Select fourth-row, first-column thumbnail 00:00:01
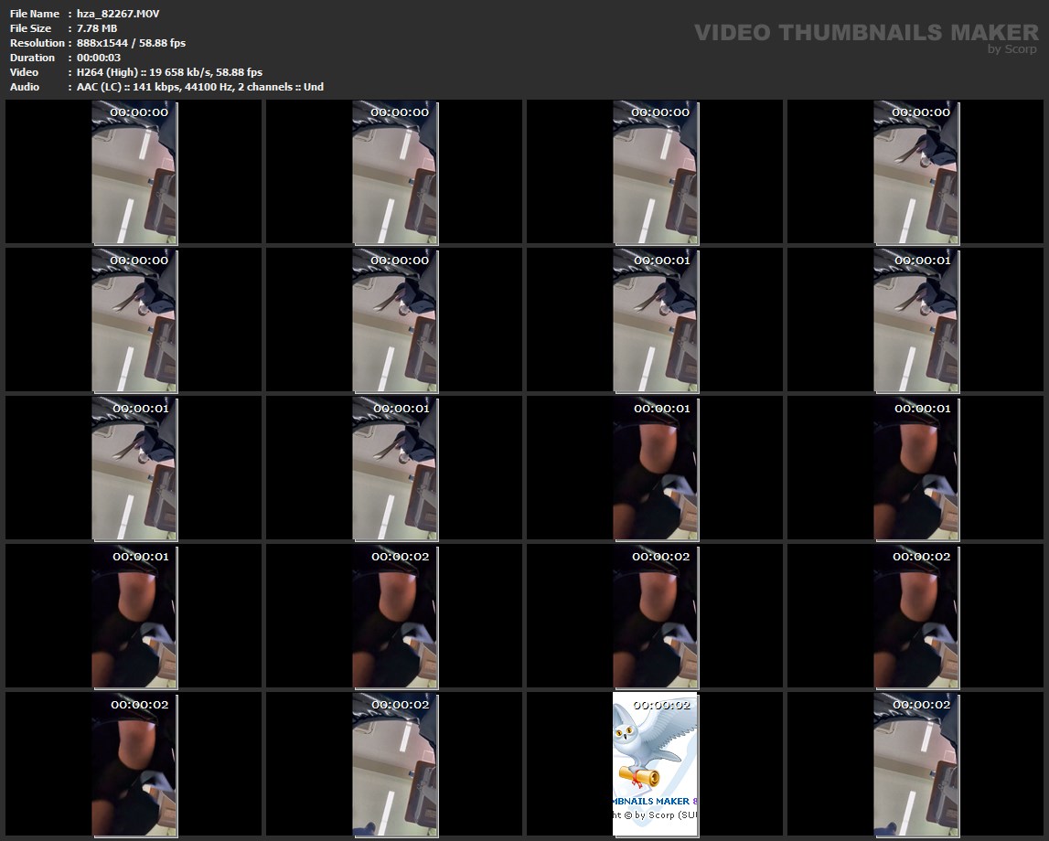This screenshot has height=841, width=1049. pyautogui.click(x=134, y=616)
